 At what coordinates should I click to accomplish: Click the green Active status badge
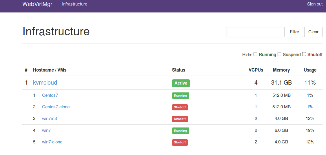181,83
